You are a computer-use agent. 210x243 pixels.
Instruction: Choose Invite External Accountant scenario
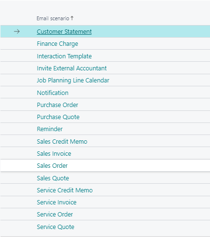(72, 68)
